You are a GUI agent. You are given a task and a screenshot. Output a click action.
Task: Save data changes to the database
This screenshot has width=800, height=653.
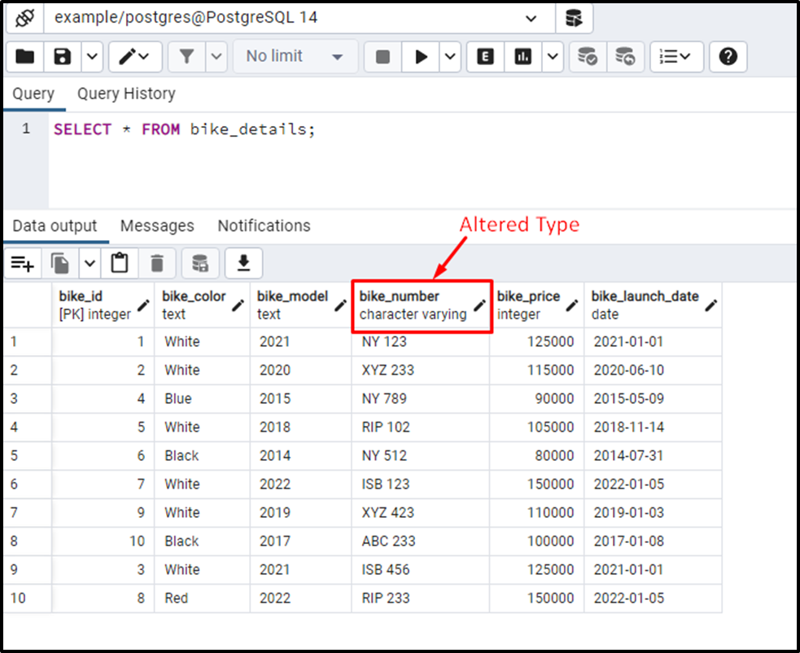(200, 262)
